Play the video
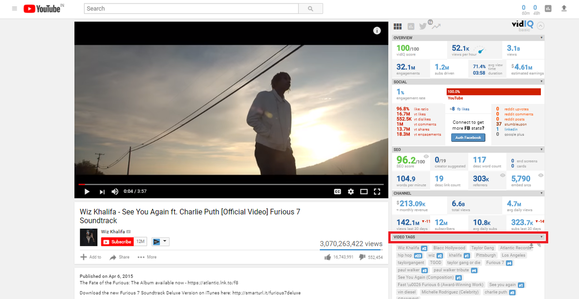579x299 pixels. [87, 191]
